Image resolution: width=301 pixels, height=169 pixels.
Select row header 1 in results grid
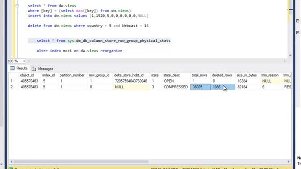click(x=14, y=81)
